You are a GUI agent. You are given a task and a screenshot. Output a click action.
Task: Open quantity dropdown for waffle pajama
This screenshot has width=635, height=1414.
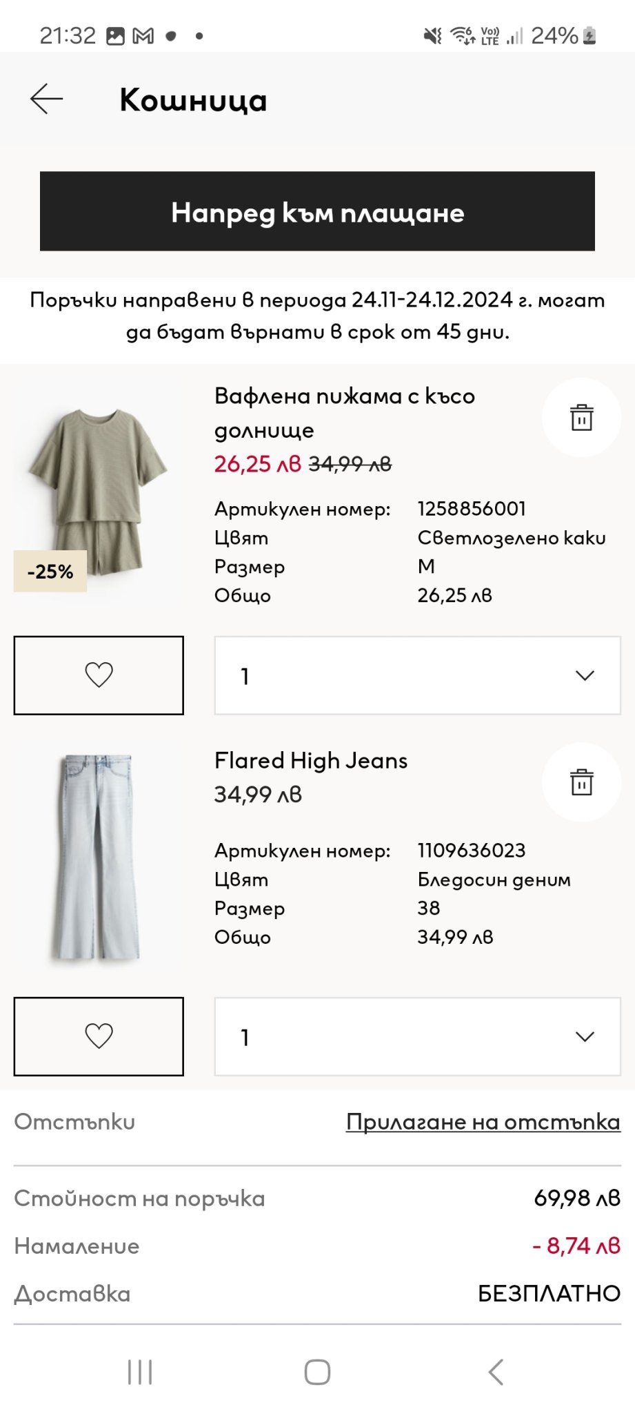point(417,675)
